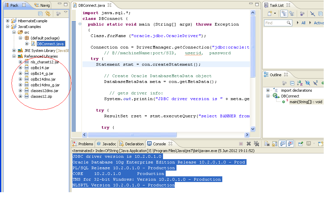Close the Console tab
This screenshot has width=324, height=207.
170,144
